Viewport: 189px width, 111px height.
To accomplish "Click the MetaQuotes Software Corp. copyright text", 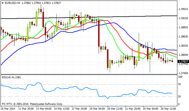I will pyautogui.click(x=33, y=104).
